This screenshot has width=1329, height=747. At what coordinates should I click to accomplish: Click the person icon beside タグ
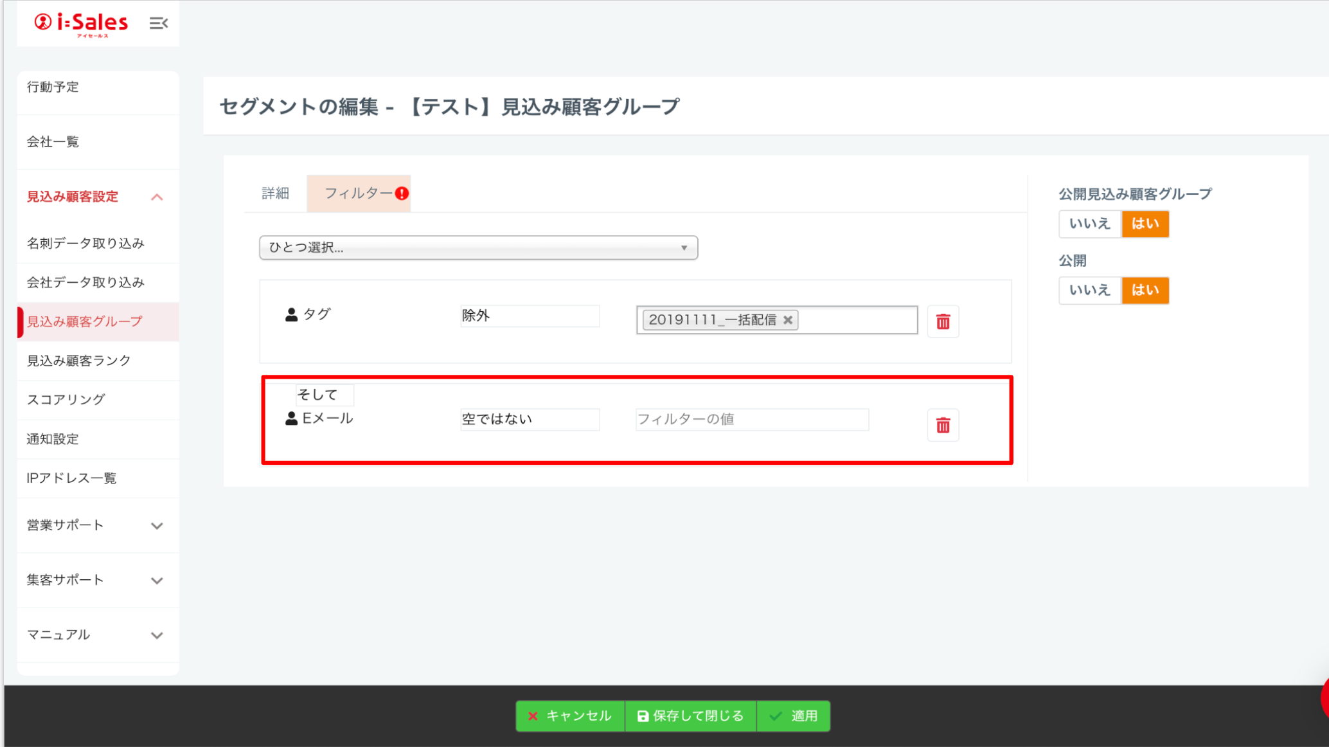pos(291,314)
